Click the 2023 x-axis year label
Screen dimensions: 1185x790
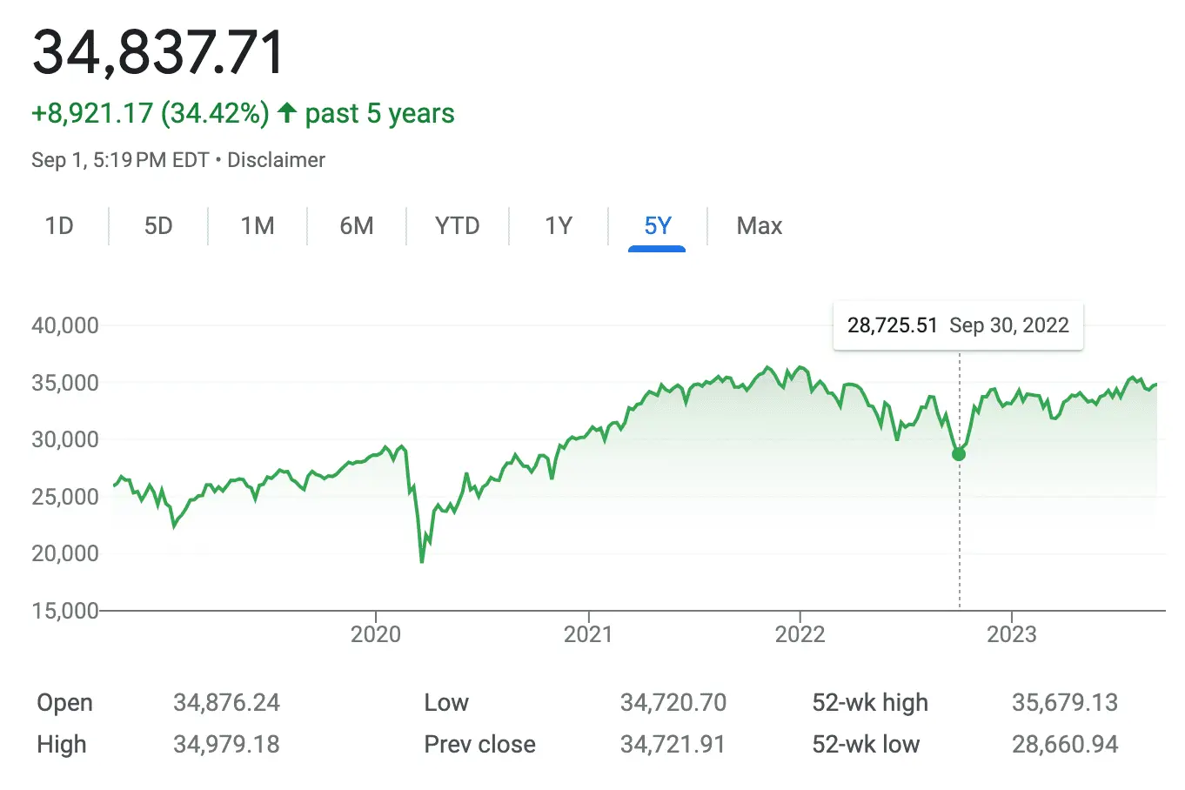pyautogui.click(x=1011, y=634)
